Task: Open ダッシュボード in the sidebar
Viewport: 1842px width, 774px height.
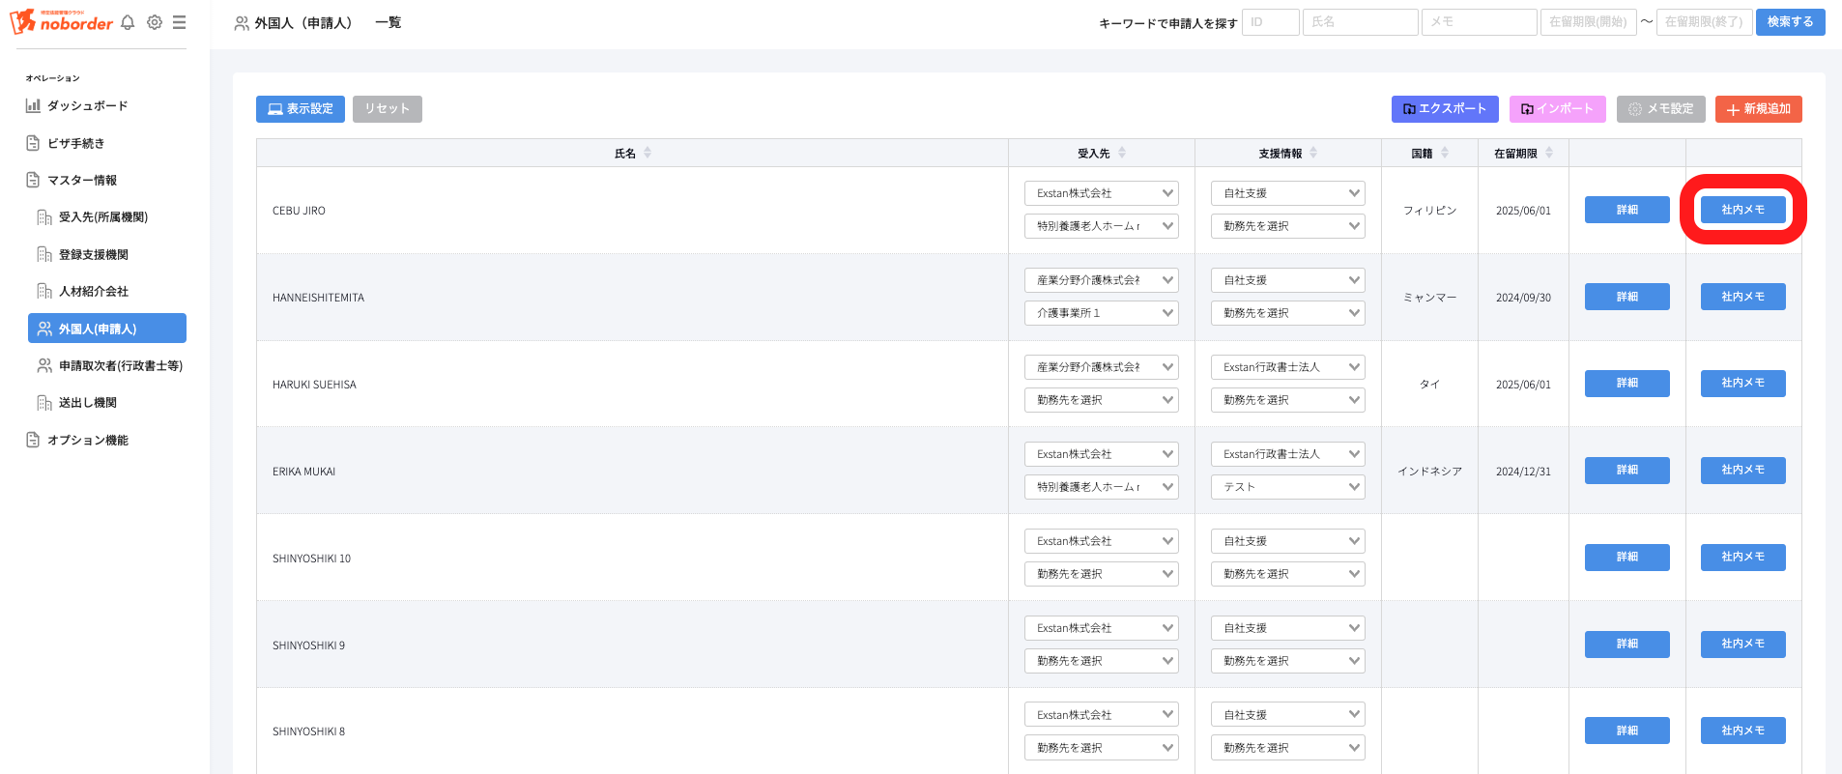Action: (x=87, y=105)
